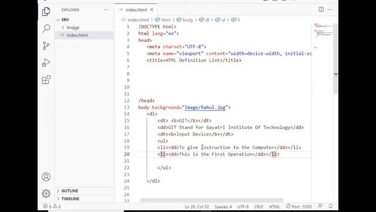
Task: Open the Run and Debug view
Action: (x=46, y=62)
